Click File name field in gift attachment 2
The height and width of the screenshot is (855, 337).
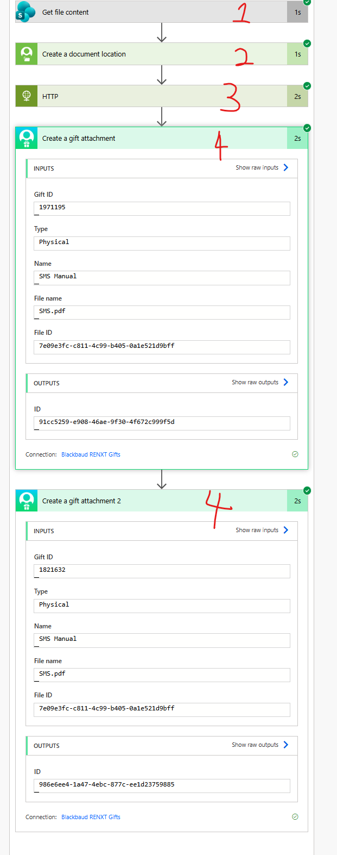pyautogui.click(x=162, y=675)
